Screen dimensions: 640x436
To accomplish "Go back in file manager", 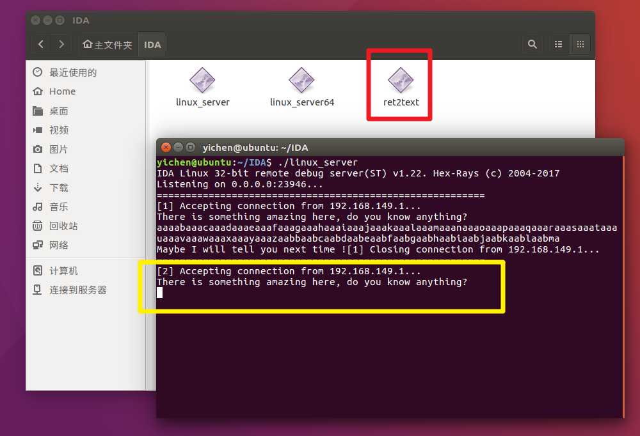I will [41, 44].
